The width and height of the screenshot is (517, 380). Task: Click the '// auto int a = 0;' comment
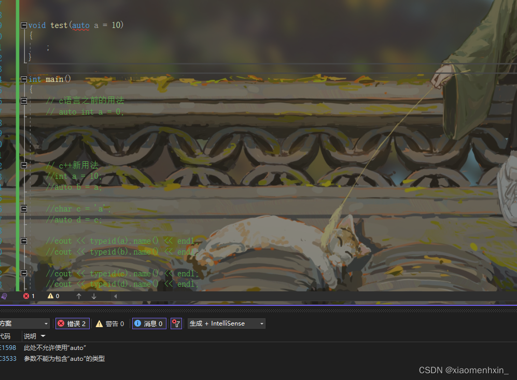(85, 112)
